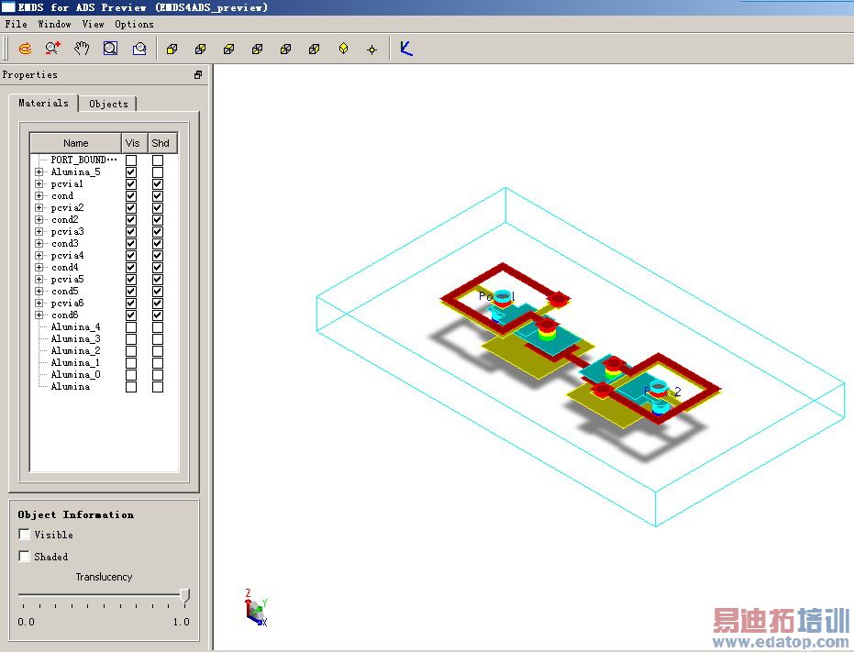
Task: Select the orbit rotate view tool
Action: [25, 49]
